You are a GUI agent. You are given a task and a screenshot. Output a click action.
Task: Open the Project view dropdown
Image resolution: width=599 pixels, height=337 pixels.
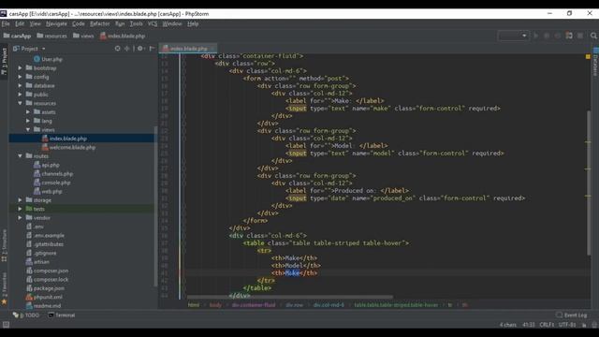pos(29,49)
